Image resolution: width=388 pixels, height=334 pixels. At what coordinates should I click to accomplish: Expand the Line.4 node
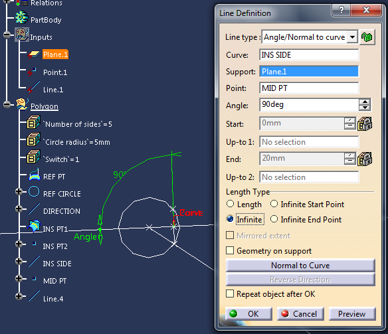pyautogui.click(x=19, y=296)
